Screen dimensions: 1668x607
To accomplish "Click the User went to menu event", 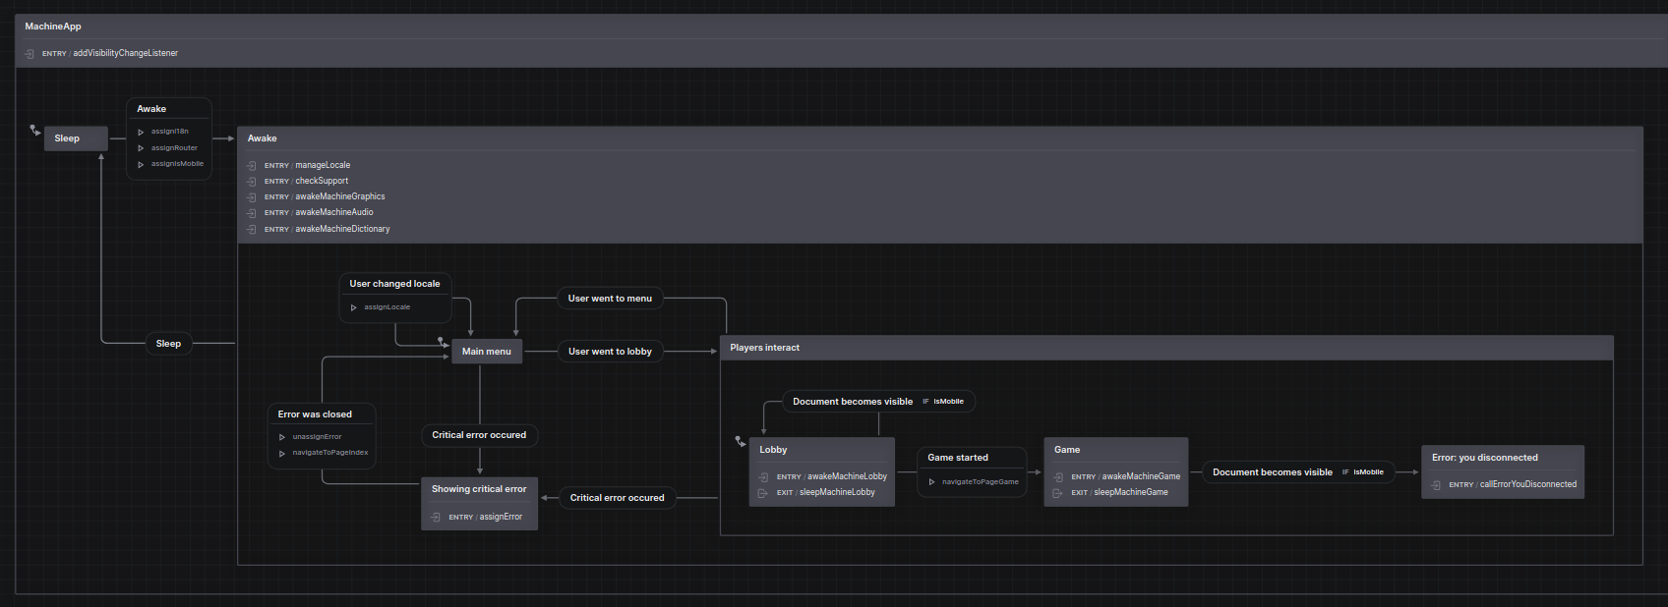I will [610, 299].
